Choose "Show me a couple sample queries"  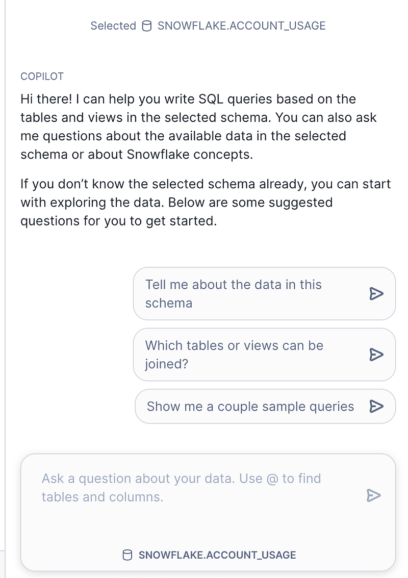click(x=265, y=406)
